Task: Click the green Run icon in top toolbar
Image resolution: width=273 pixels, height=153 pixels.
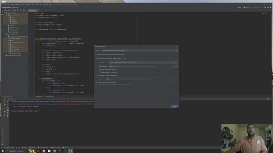Action: [253, 8]
